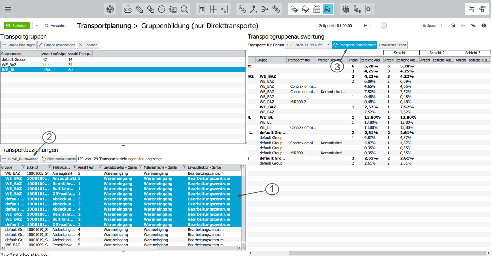Click the grid layout icon in toolbar

pyautogui.click(x=213, y=9)
